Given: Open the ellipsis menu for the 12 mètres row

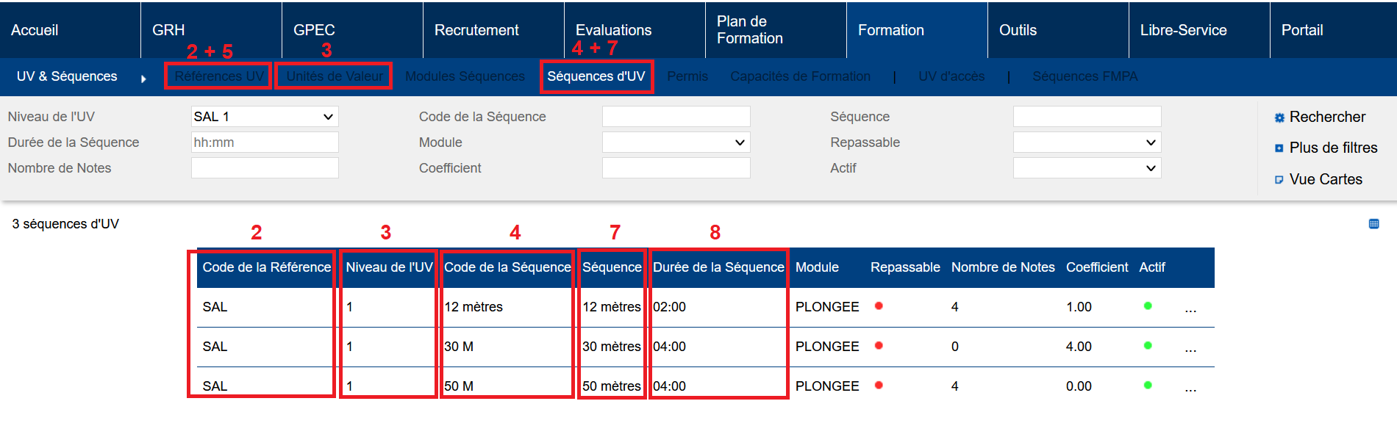Looking at the screenshot, I should pos(1190,308).
